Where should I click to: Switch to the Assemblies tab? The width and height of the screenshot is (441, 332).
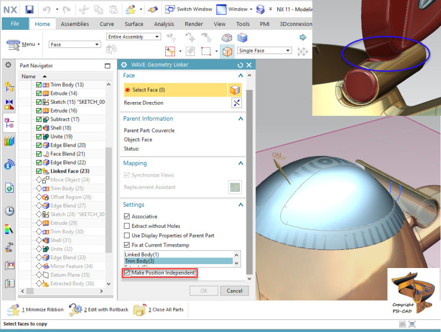[x=75, y=24]
